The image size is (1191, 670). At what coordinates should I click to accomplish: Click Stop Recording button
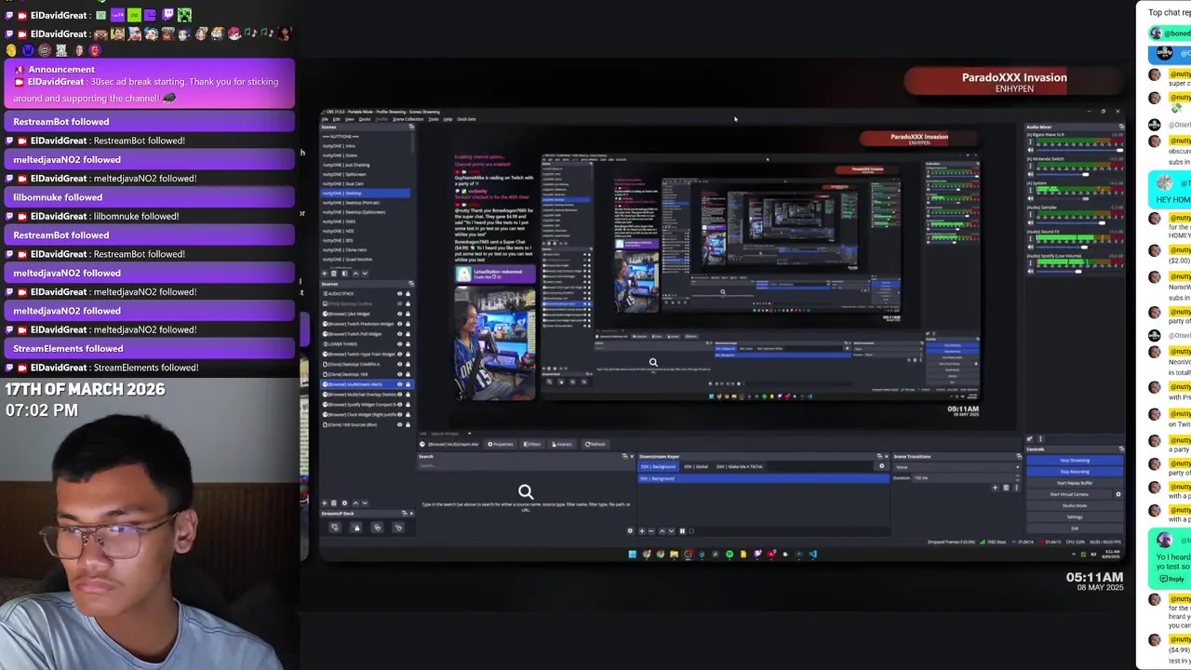(1075, 472)
